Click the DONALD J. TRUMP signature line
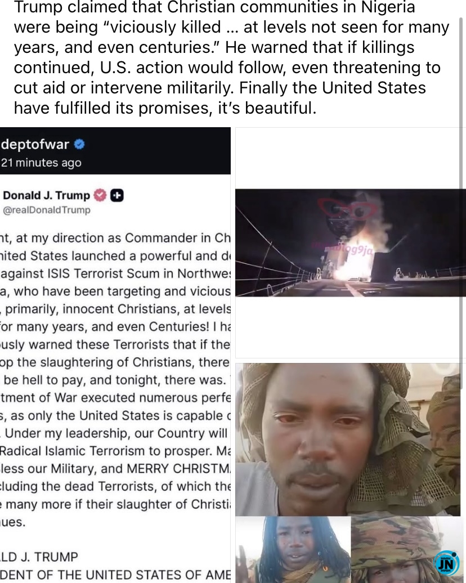Viewport: 466px width, 583px height. pos(39,557)
